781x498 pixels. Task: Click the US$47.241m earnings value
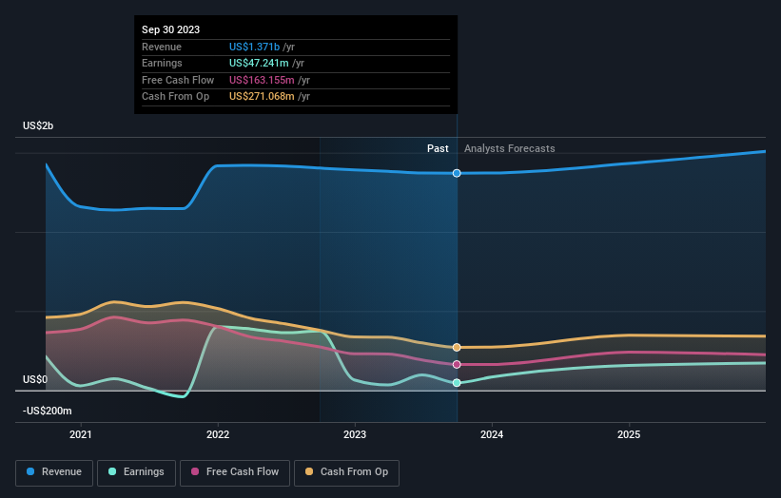coord(259,63)
